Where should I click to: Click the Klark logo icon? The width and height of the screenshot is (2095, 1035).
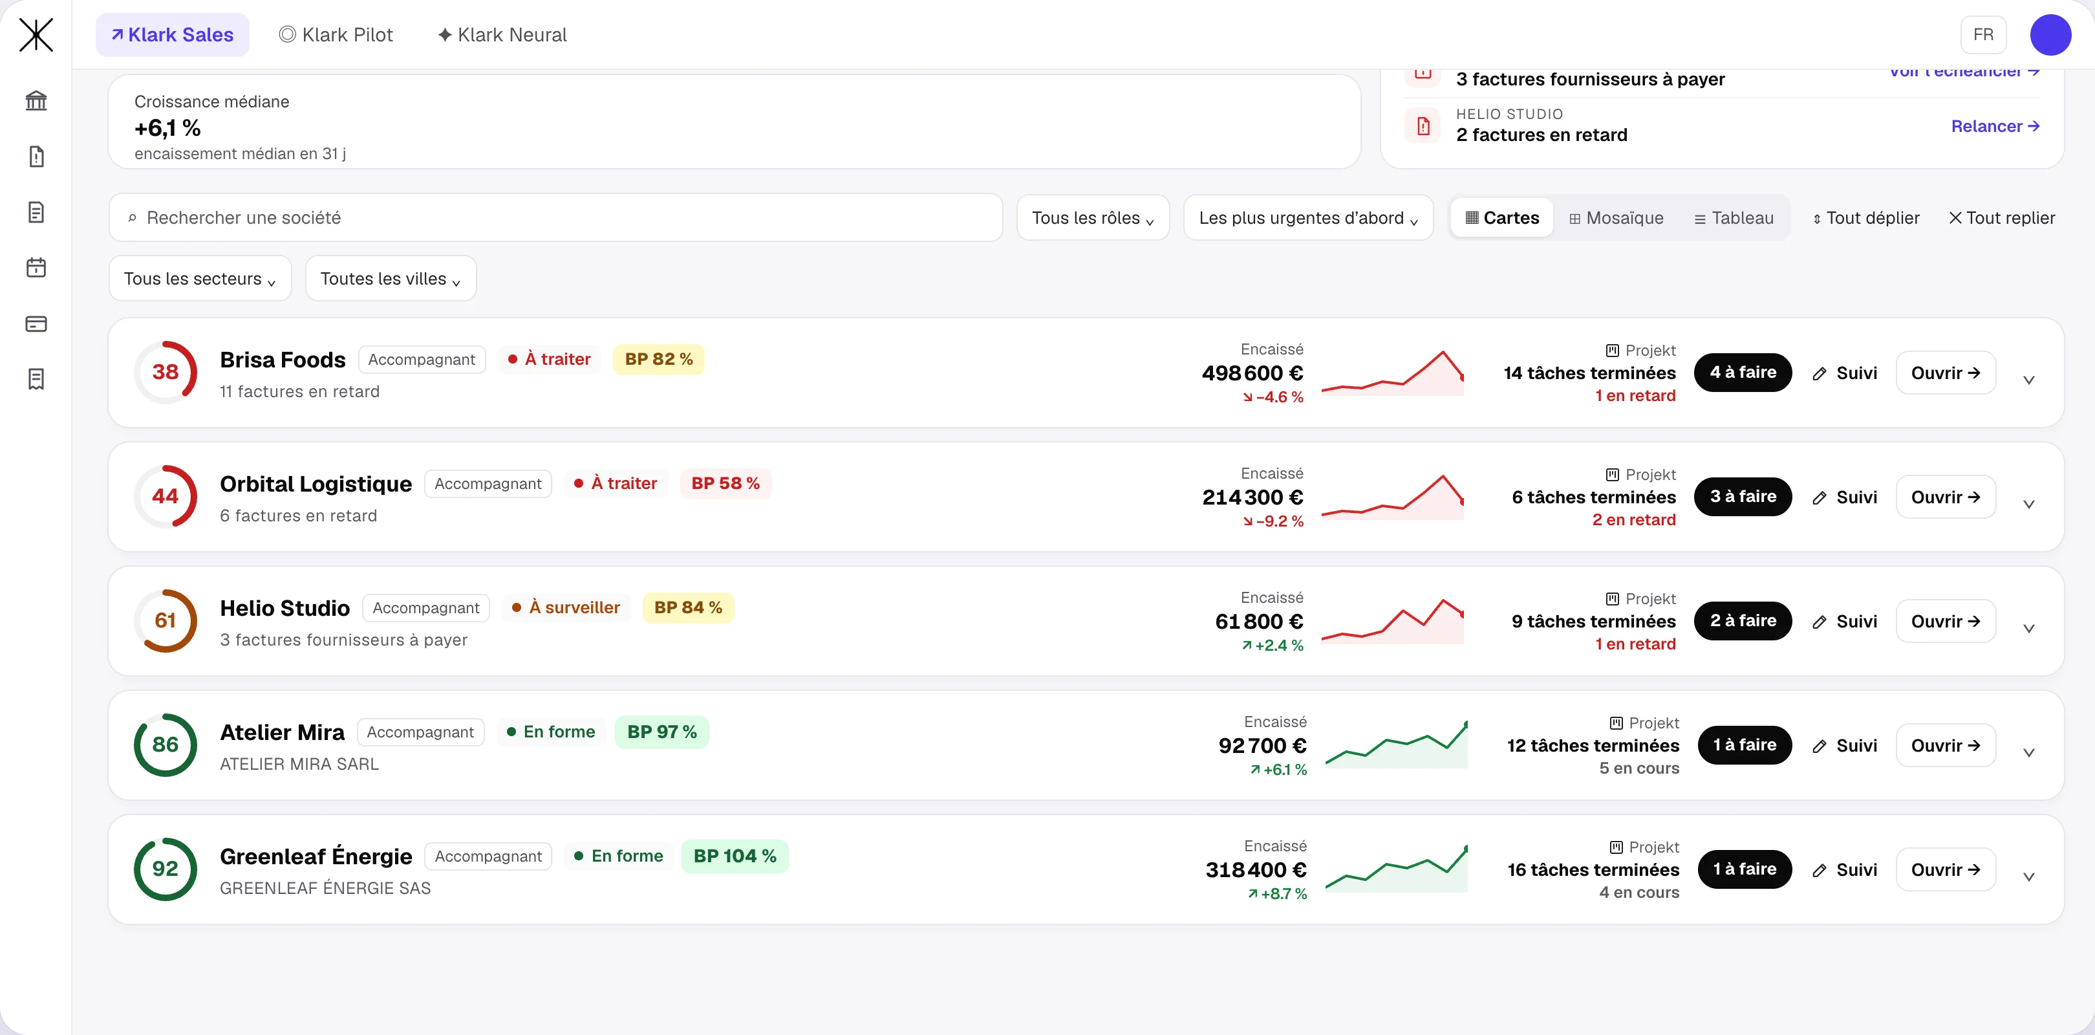[36, 35]
